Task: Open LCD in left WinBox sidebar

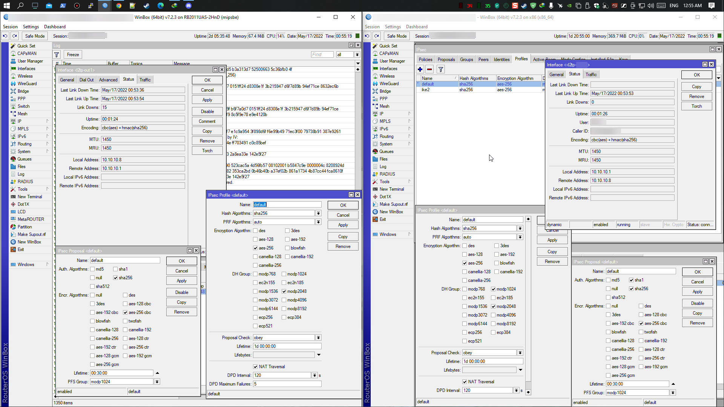Action: [x=21, y=212]
